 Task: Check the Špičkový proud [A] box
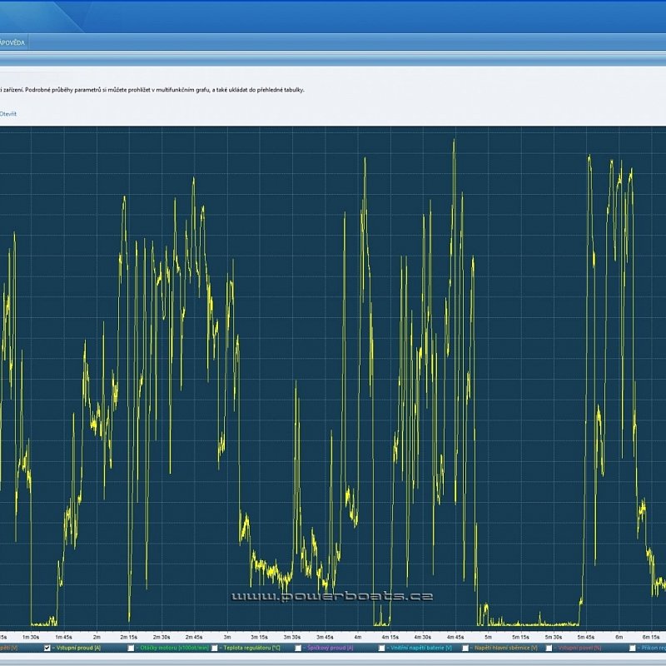(x=298, y=648)
